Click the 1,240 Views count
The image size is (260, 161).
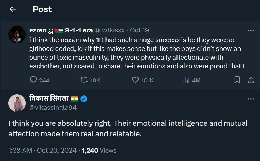[x=99, y=151]
